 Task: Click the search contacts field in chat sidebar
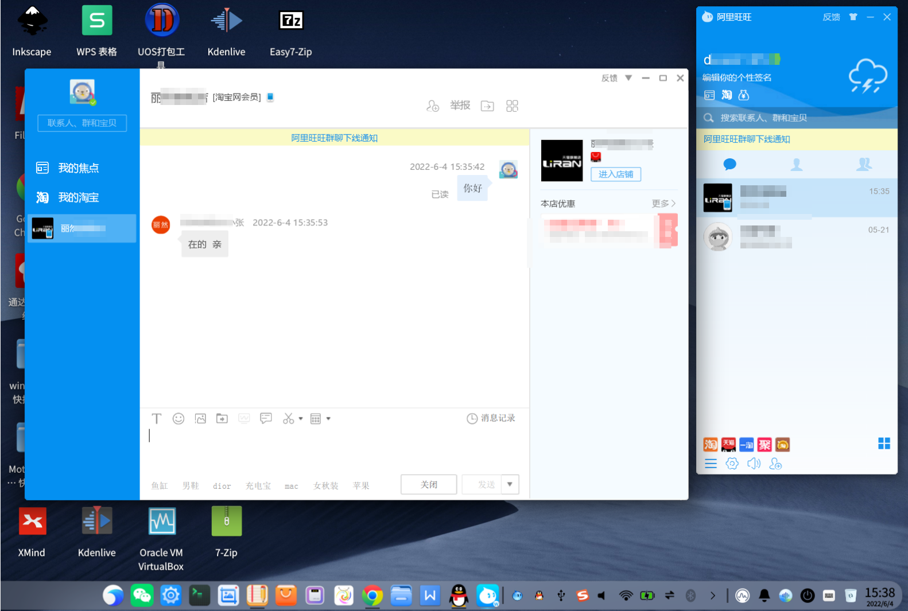click(x=82, y=123)
